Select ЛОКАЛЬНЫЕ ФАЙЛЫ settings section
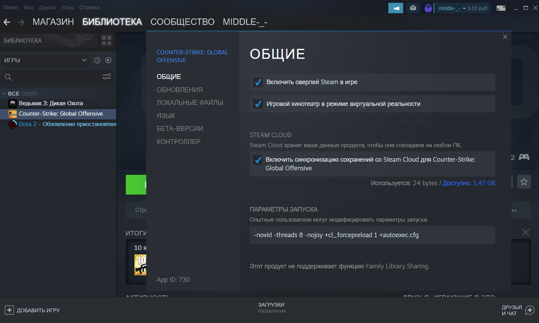 click(190, 103)
